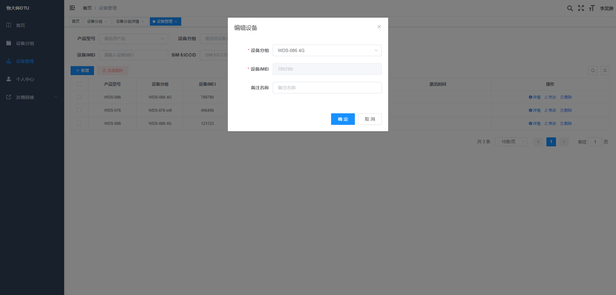Screen dimensions: 616x295
Task: Open 个人中心 in the sidebar
Action: pos(25,79)
